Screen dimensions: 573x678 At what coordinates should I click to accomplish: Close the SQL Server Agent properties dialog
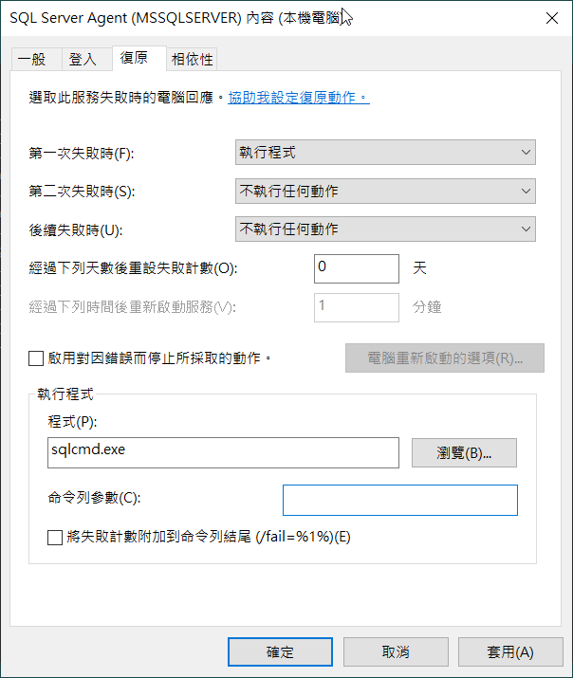pyautogui.click(x=551, y=17)
